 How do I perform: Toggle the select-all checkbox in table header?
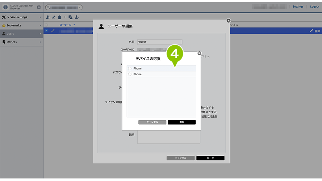[x=46, y=25]
